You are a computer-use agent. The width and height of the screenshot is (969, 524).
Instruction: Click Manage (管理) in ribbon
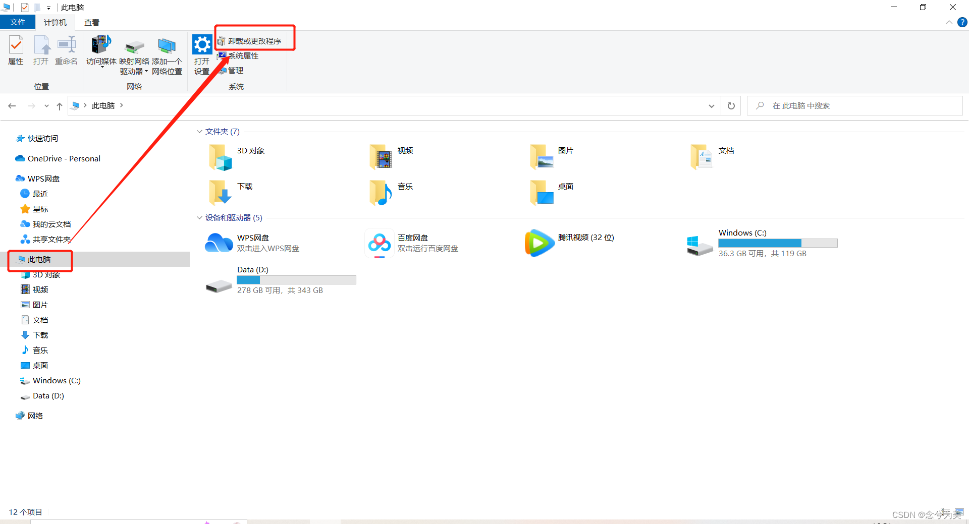tap(231, 71)
